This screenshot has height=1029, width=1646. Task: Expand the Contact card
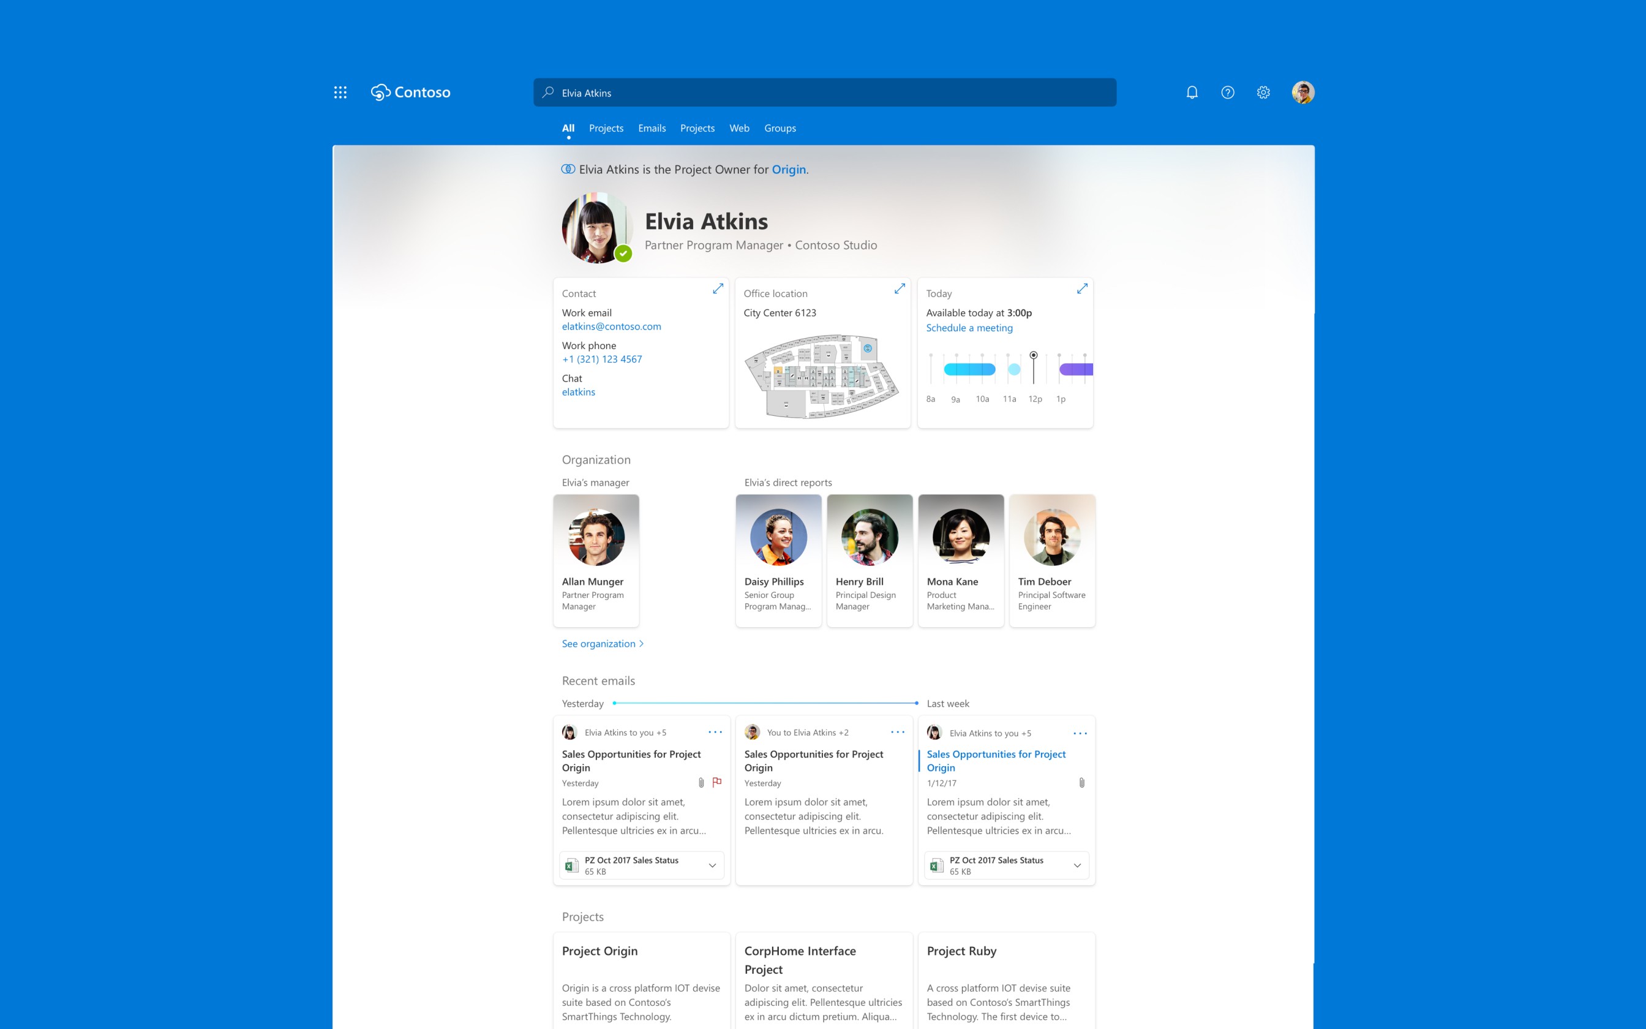pyautogui.click(x=718, y=289)
